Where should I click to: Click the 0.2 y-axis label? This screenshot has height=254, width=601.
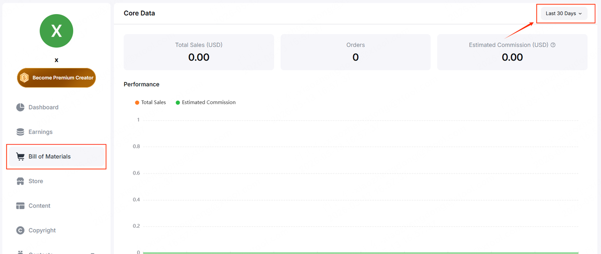click(x=136, y=226)
